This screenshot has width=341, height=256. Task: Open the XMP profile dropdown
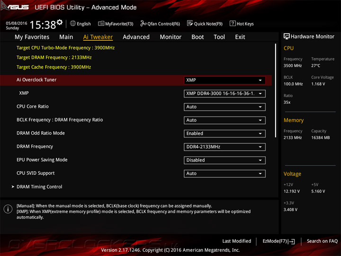tap(224, 93)
